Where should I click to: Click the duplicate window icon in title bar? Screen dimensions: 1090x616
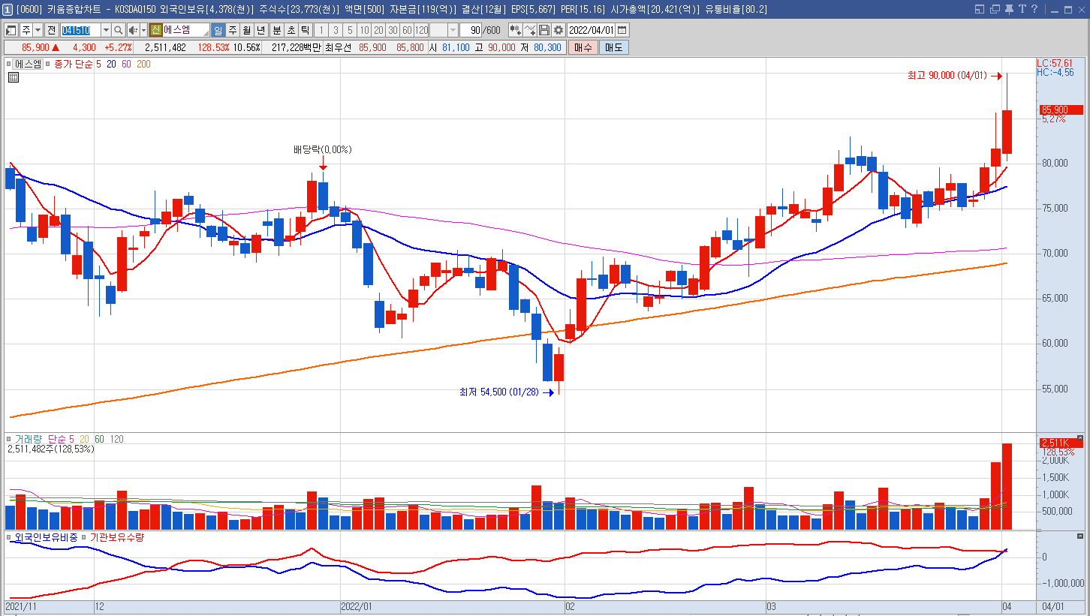point(995,9)
